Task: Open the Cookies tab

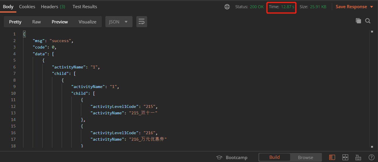Action: [27, 6]
